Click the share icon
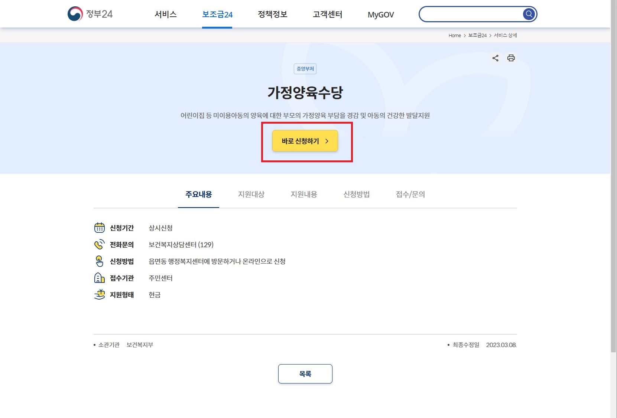Image resolution: width=617 pixels, height=418 pixels. coord(495,58)
